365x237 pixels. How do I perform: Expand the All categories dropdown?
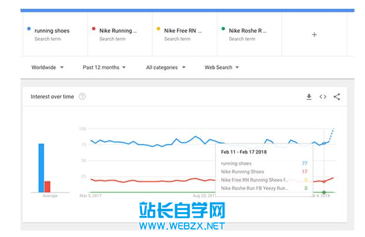click(166, 67)
